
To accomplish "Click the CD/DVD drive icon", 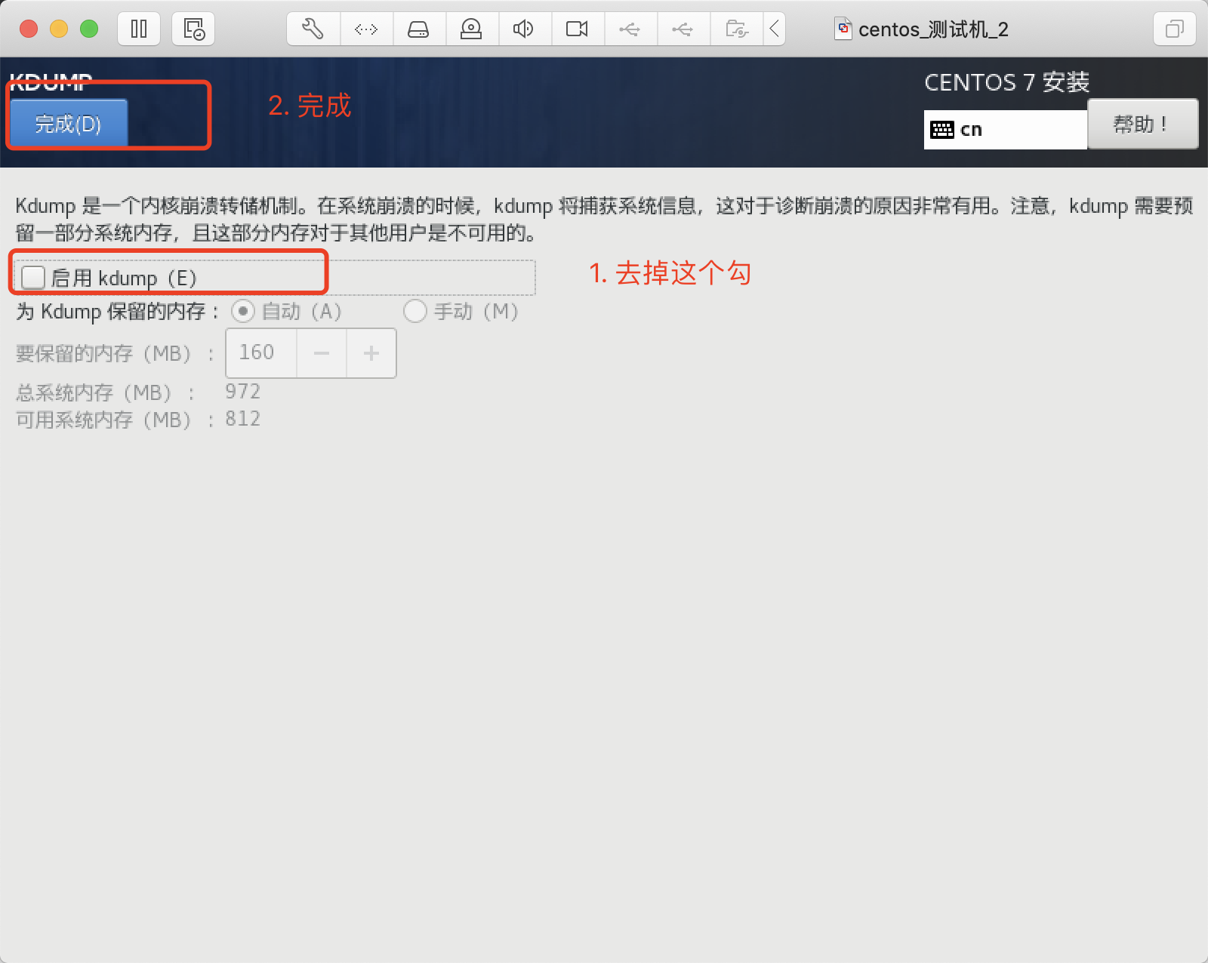I will [x=471, y=29].
